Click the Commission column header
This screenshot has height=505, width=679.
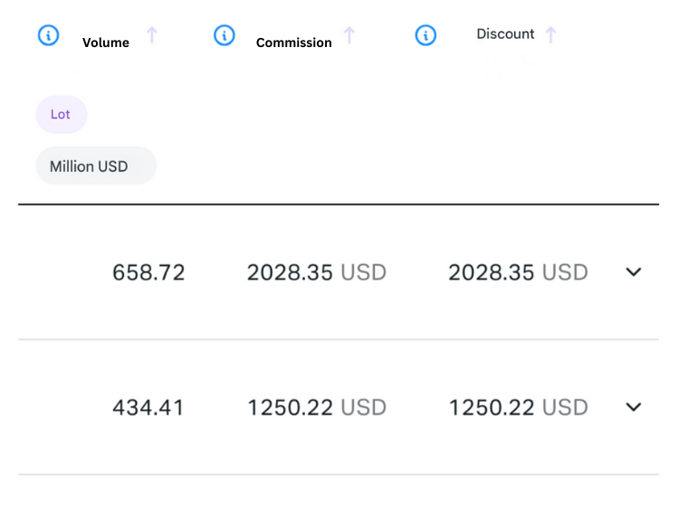[293, 43]
